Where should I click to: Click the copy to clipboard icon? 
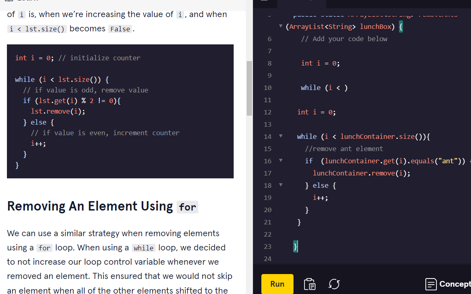tap(310, 284)
